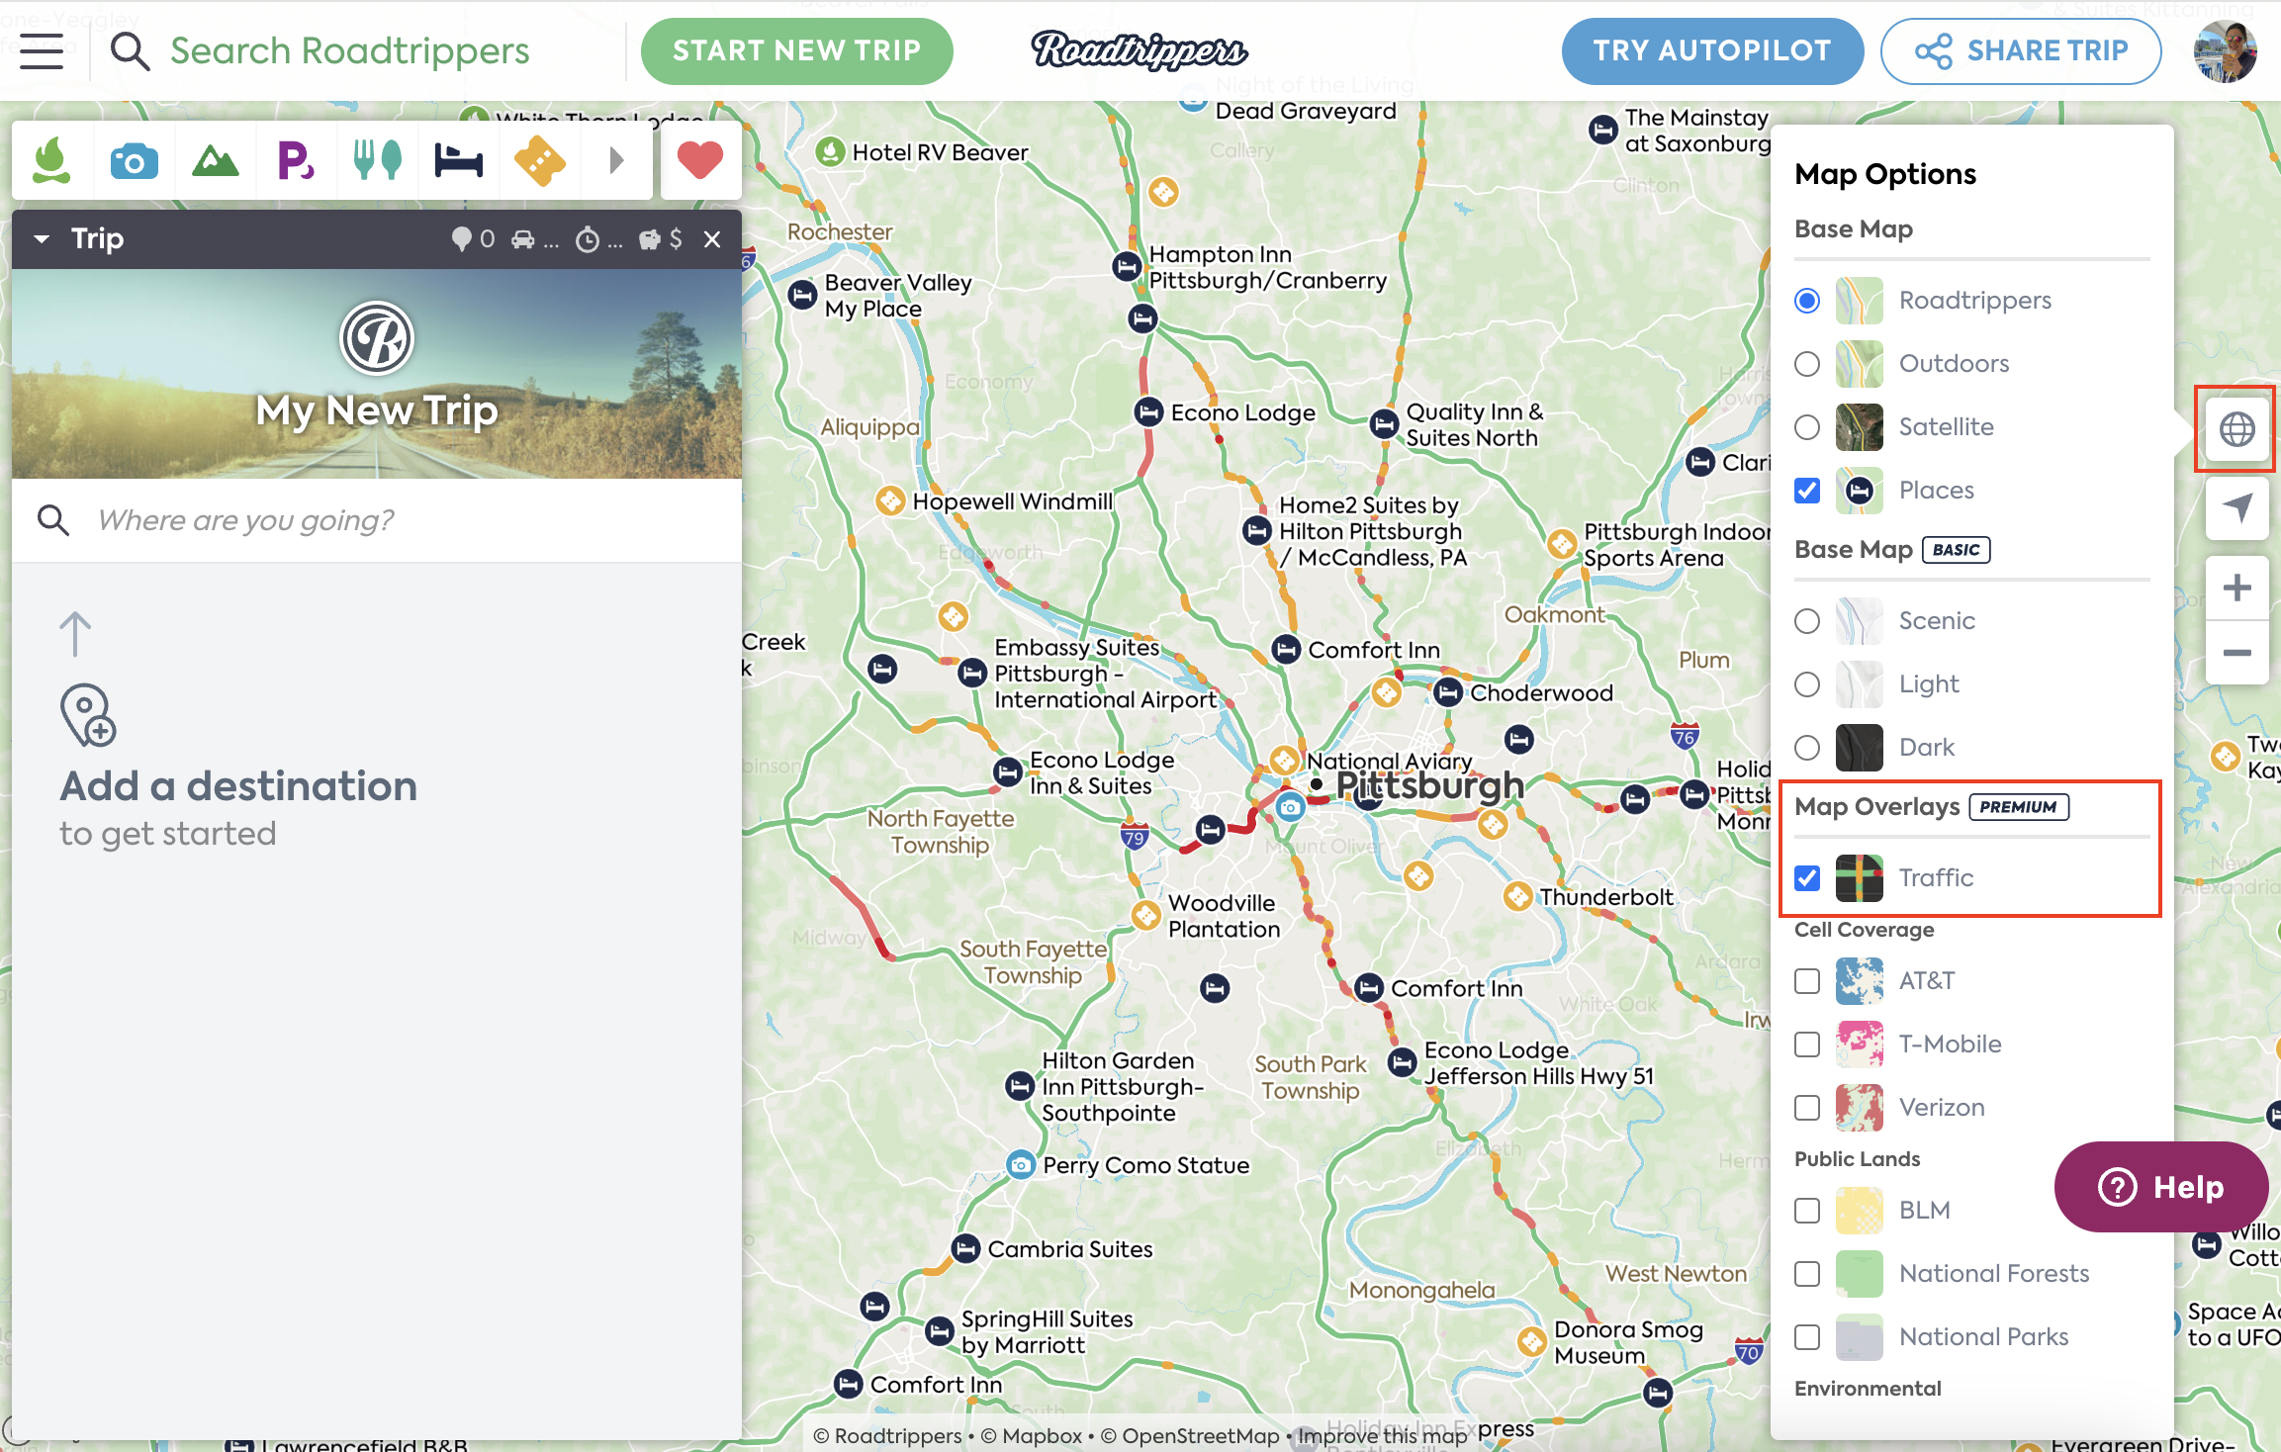The image size is (2281, 1452).
Task: Select the Satellite base map radio button
Action: tap(1807, 427)
